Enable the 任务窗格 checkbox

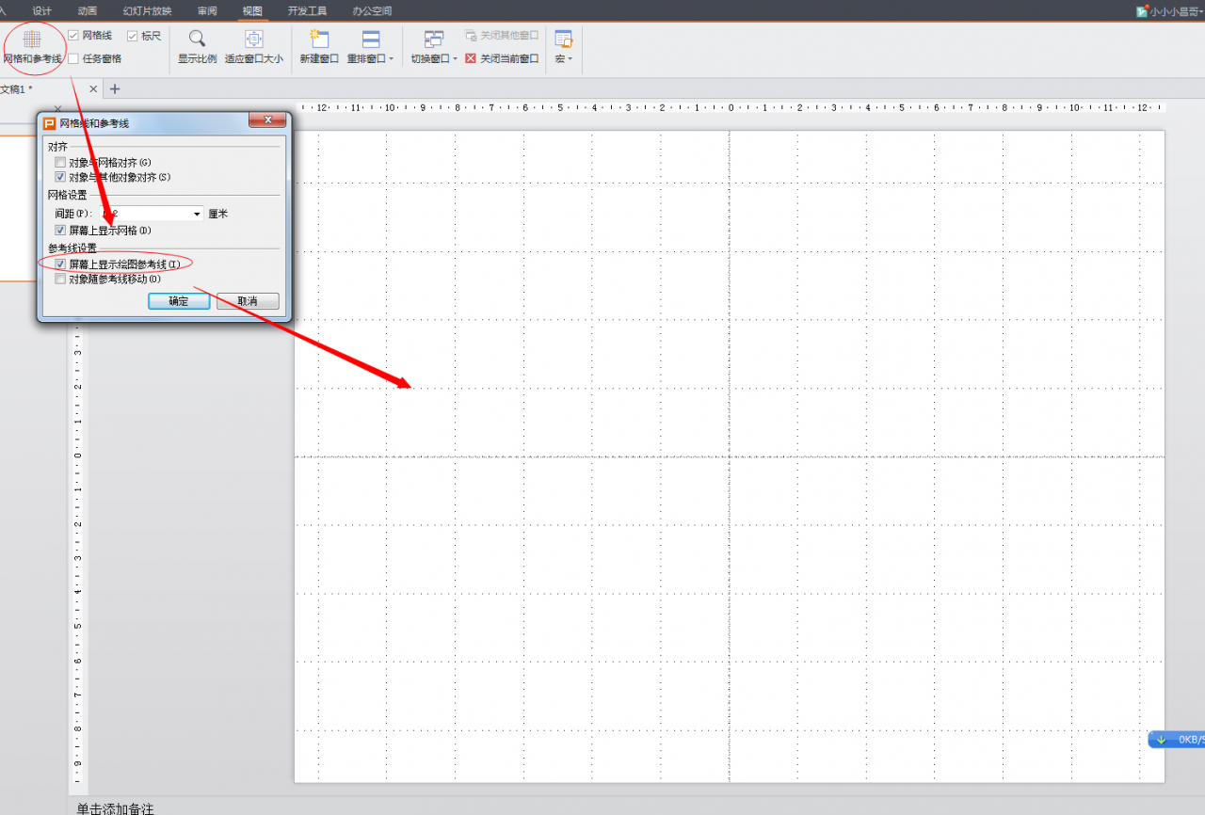(x=73, y=58)
